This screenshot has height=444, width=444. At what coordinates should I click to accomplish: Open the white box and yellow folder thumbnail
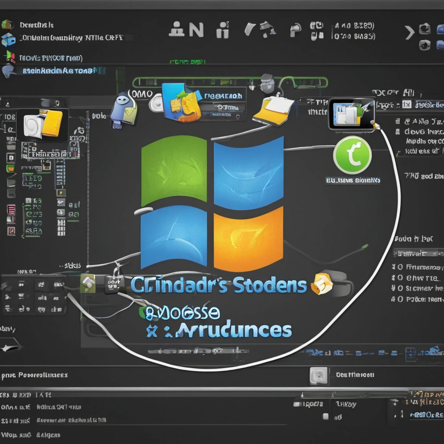(42, 124)
